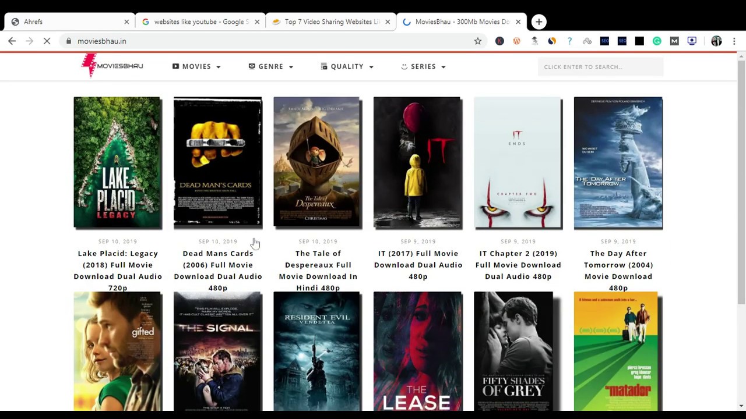Click the M extension icon
The image size is (746, 419).
(674, 41)
